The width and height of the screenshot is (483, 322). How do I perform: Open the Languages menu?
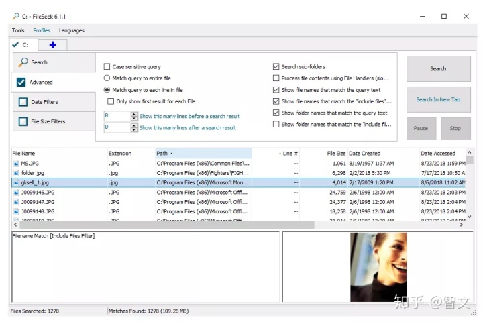tap(72, 30)
